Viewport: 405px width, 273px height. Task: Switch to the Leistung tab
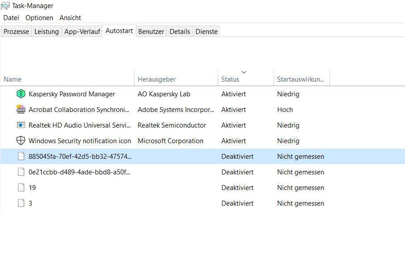(46, 32)
